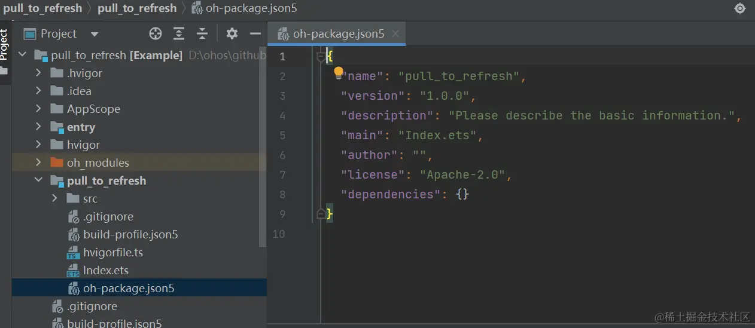Click line number 10 in the gutter
This screenshot has width=755, height=328.
(279, 234)
